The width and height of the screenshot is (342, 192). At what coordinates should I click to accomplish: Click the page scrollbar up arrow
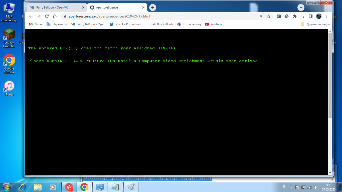click(x=330, y=31)
